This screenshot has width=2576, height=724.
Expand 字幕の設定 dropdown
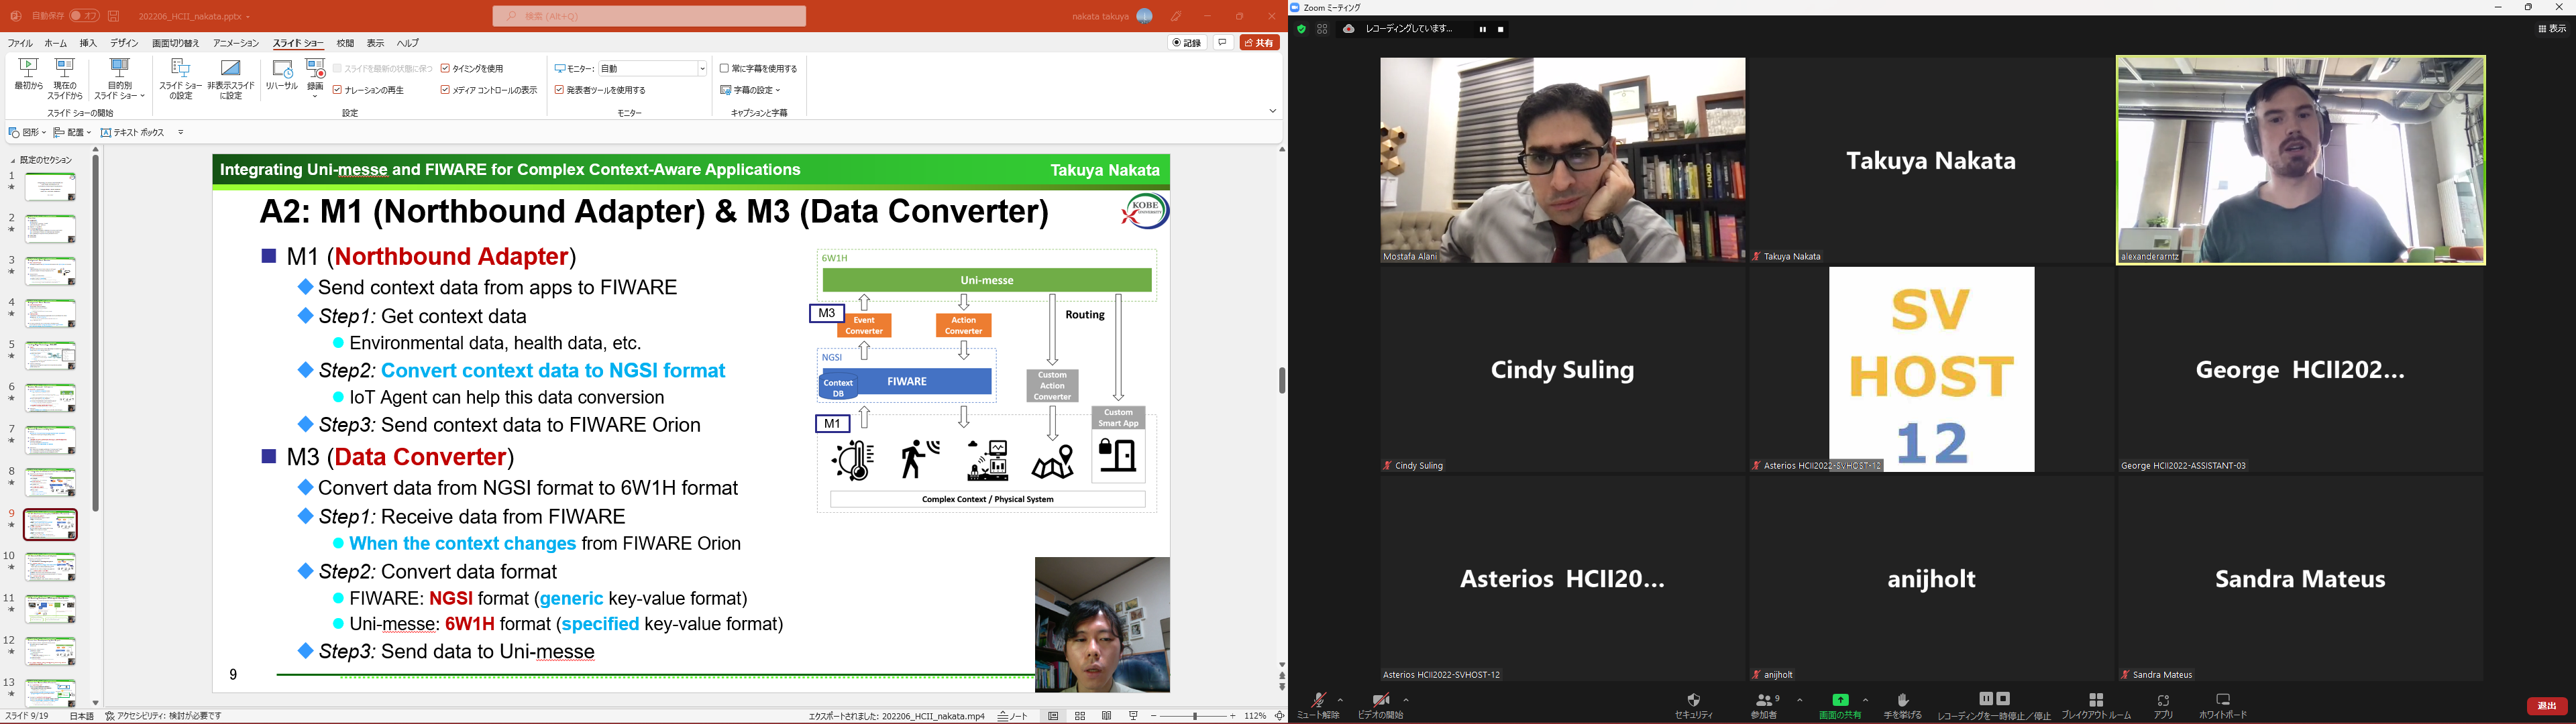click(x=751, y=90)
